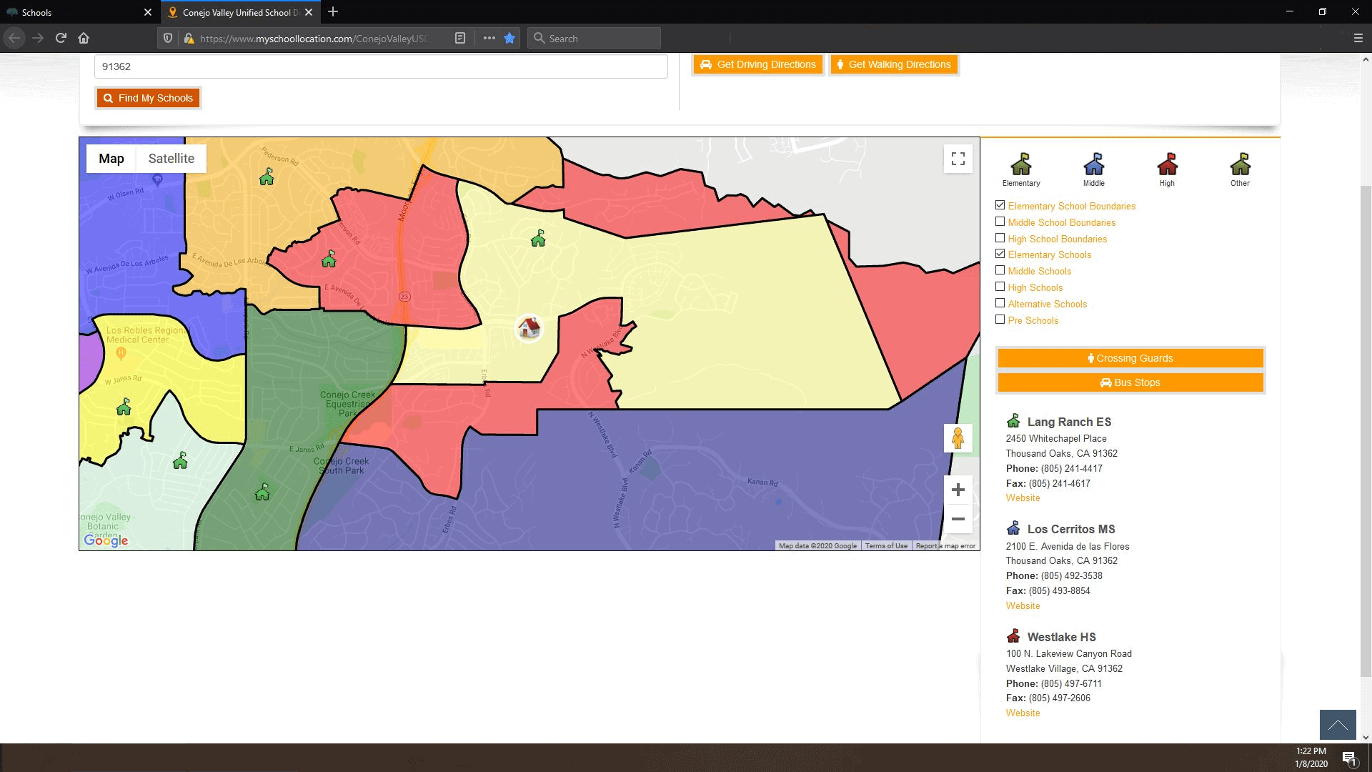Open Windows notification center icon
This screenshot has height=772, width=1372.
(x=1348, y=758)
